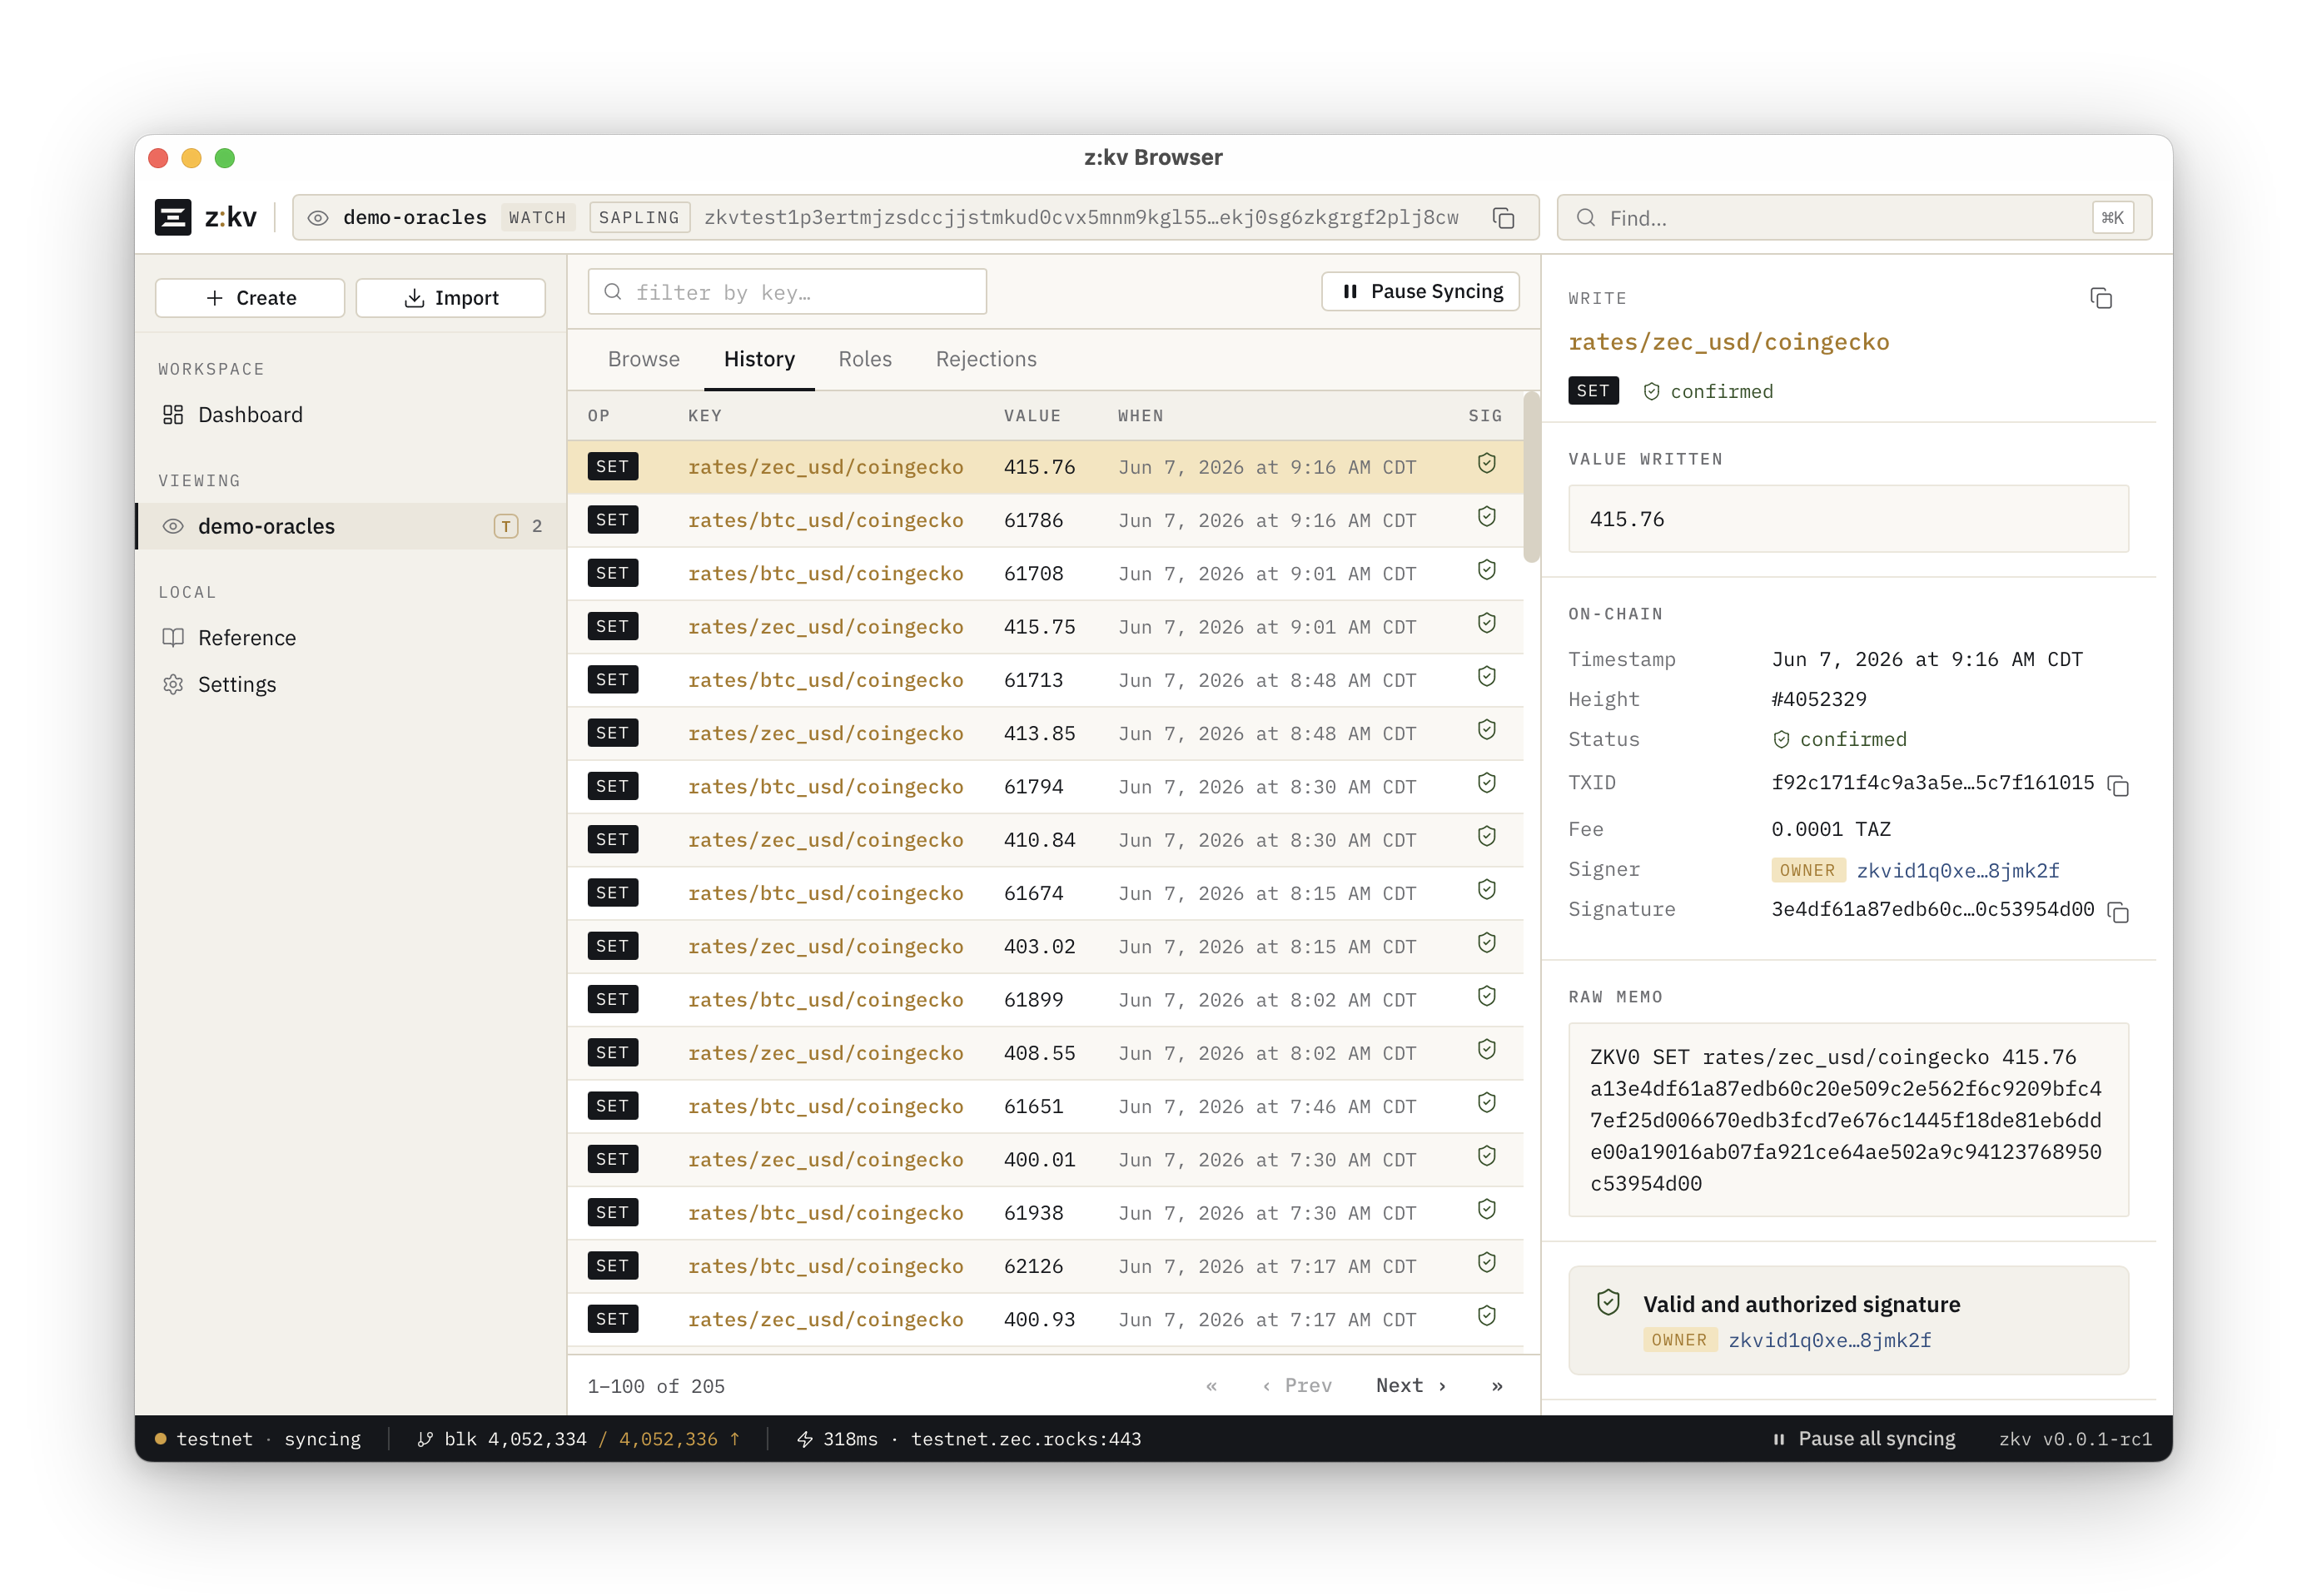Viewport: 2307px width, 1596px height.
Task: Click the search magnifier in Find field
Action: point(1585,218)
